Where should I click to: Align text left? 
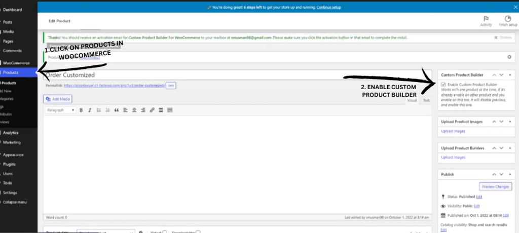pyautogui.click(x=126, y=110)
